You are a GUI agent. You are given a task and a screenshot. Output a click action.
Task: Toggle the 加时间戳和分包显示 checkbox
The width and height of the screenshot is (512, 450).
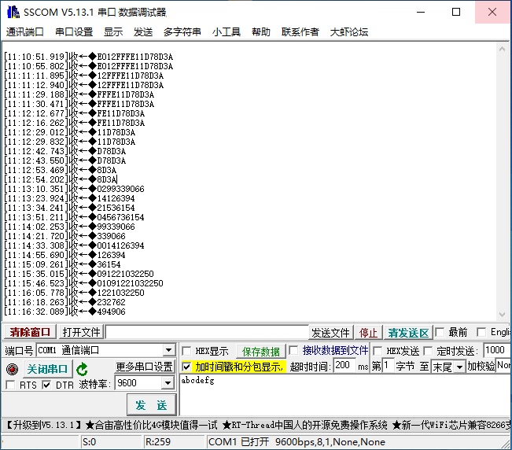pos(186,367)
